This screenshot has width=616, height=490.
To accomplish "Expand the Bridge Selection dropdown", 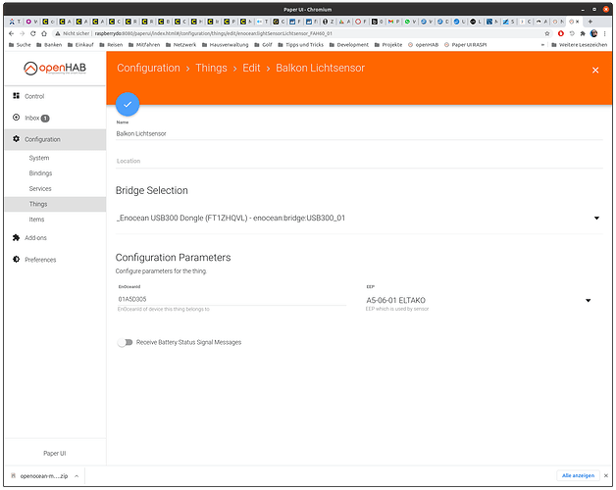I will [595, 218].
